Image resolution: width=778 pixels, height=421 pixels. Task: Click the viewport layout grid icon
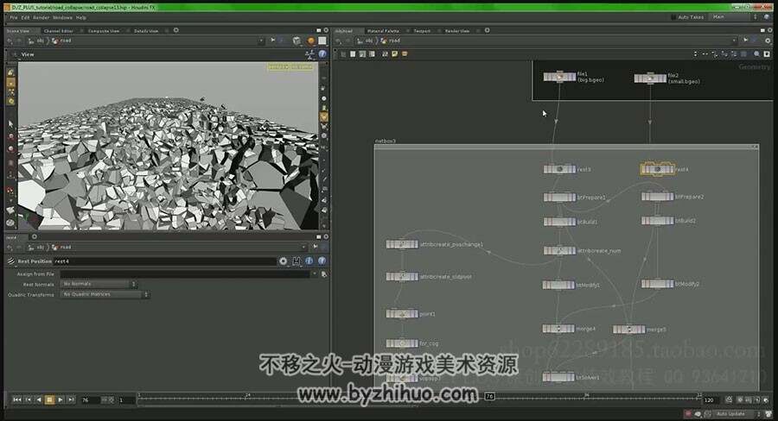click(x=322, y=41)
